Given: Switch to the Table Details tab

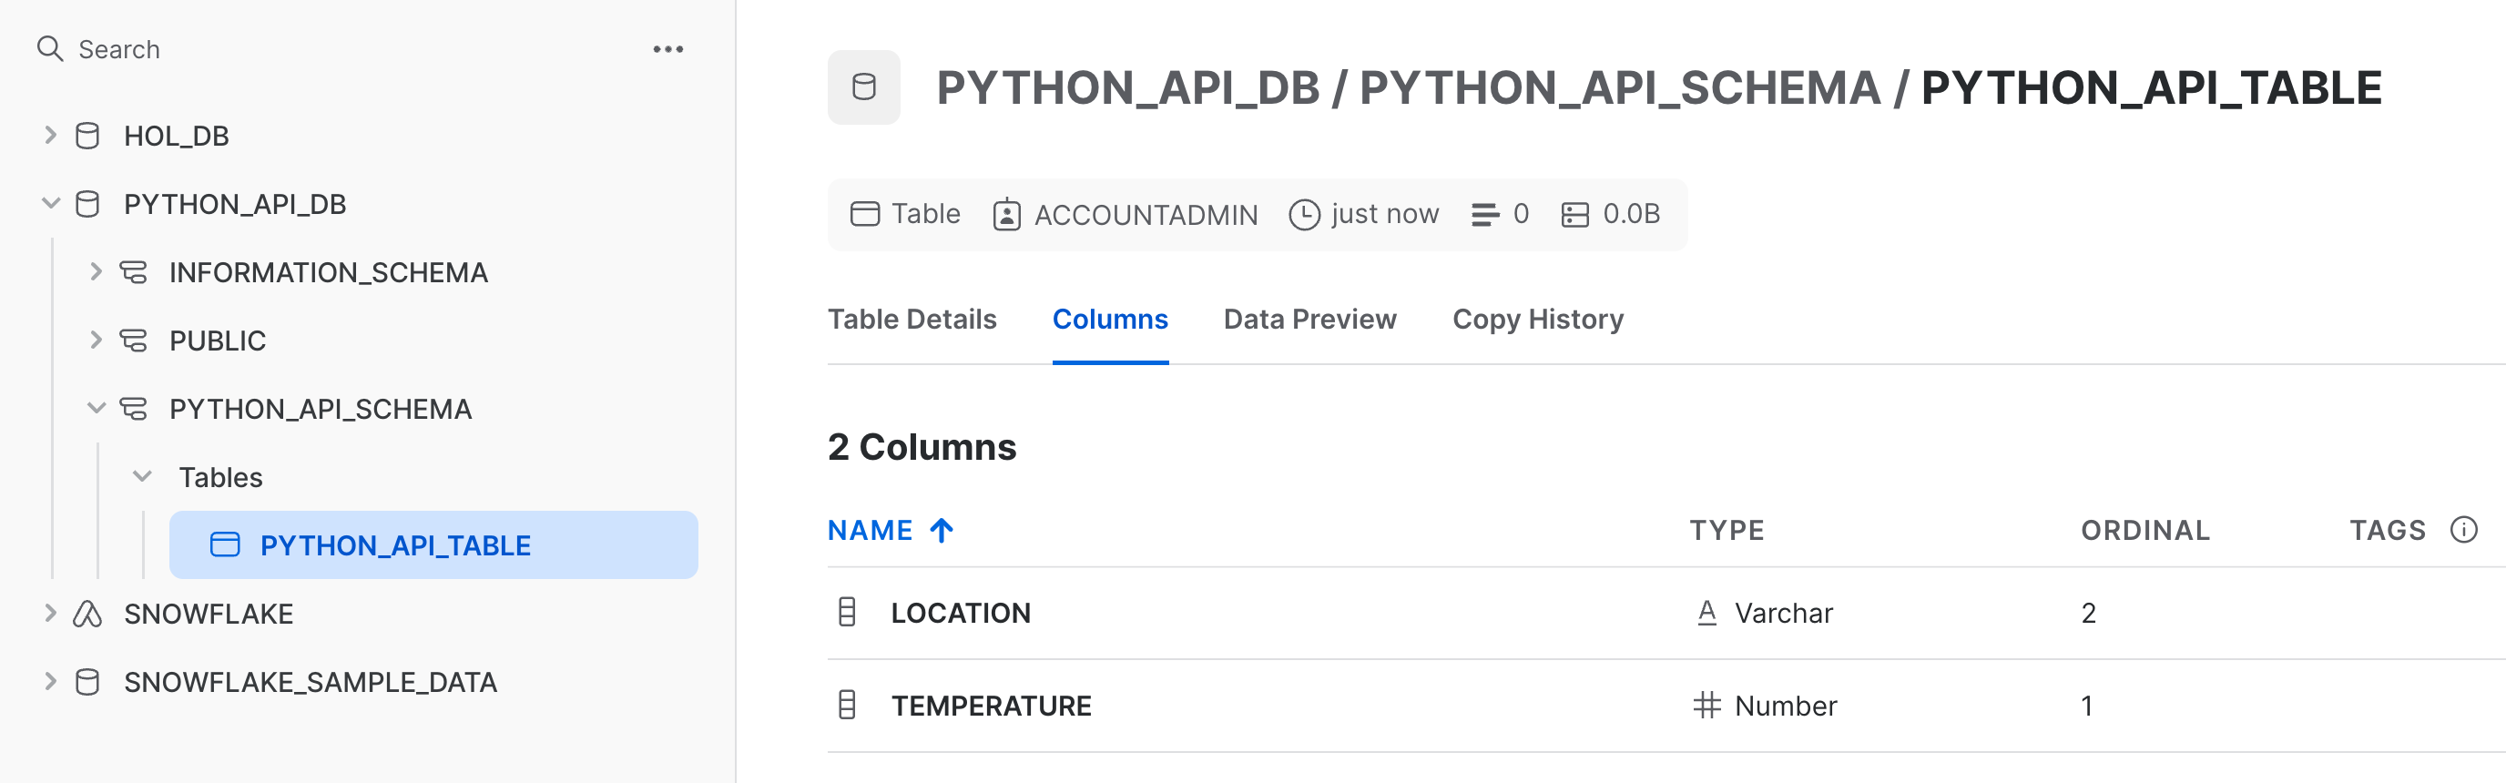Looking at the screenshot, I should tap(912, 319).
